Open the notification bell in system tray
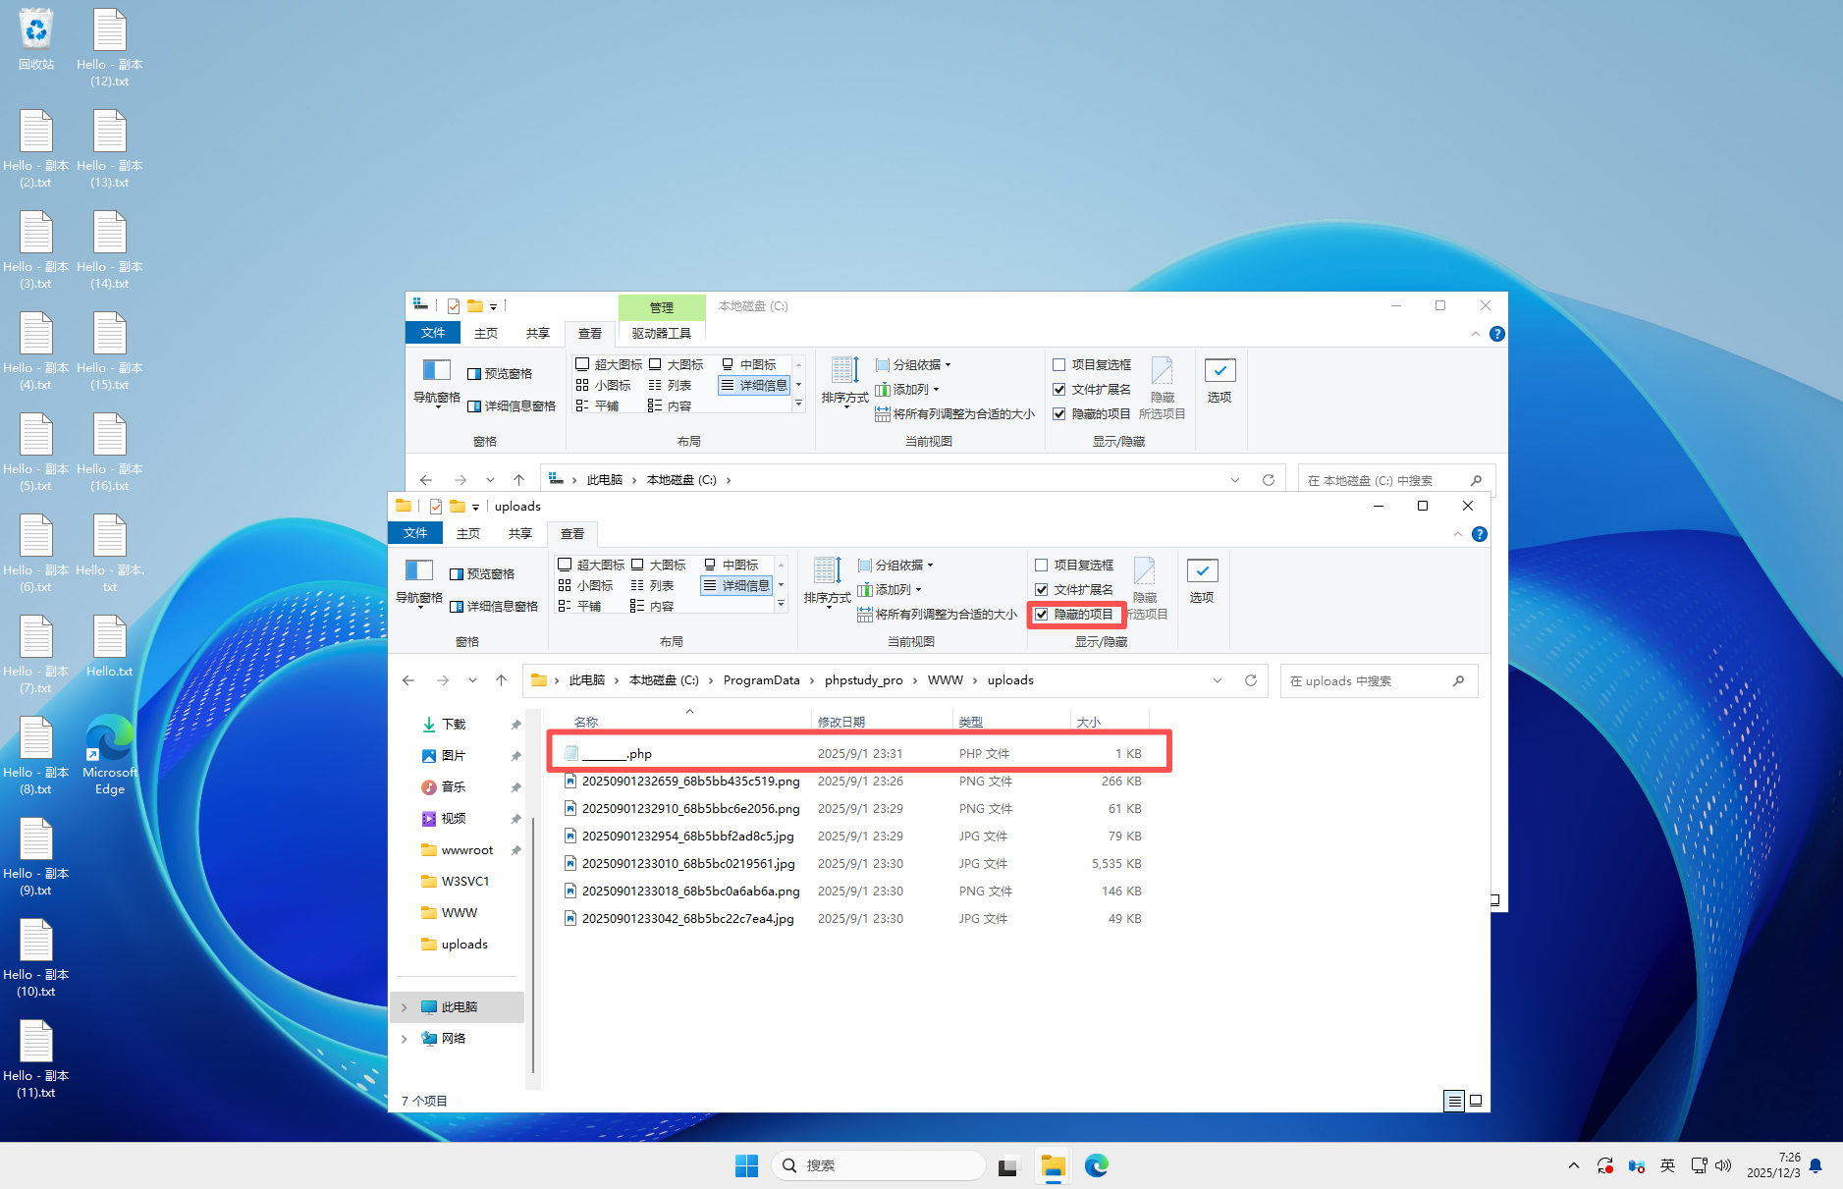The image size is (1843, 1189). [1816, 1165]
